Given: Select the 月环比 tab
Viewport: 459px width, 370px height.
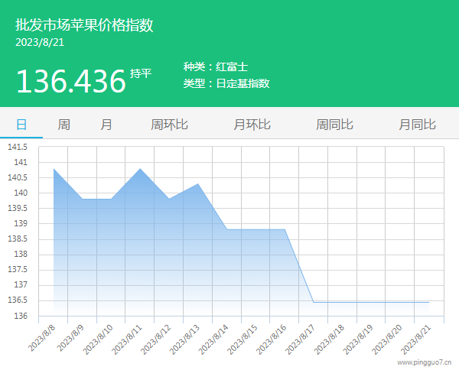Looking at the screenshot, I should tap(252, 125).
